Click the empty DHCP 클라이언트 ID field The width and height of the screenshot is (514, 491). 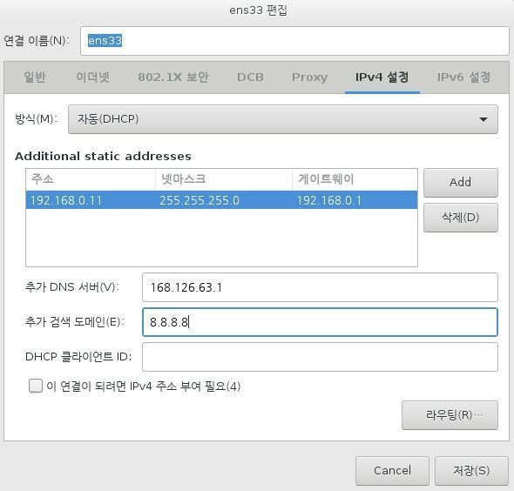click(320, 357)
